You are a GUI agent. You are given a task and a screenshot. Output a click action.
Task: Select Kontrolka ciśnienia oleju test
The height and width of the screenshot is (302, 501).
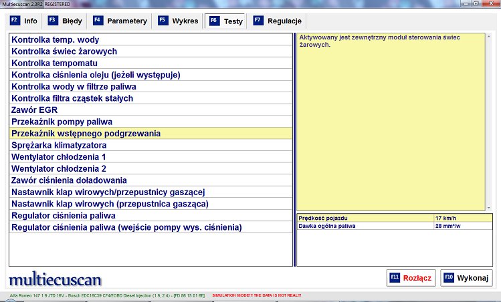coord(151,75)
